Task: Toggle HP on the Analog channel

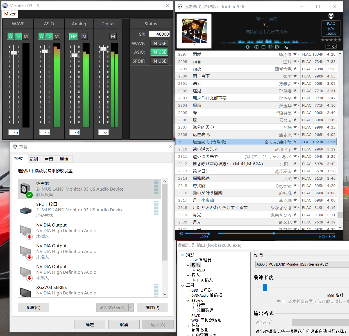Action: coord(73,36)
